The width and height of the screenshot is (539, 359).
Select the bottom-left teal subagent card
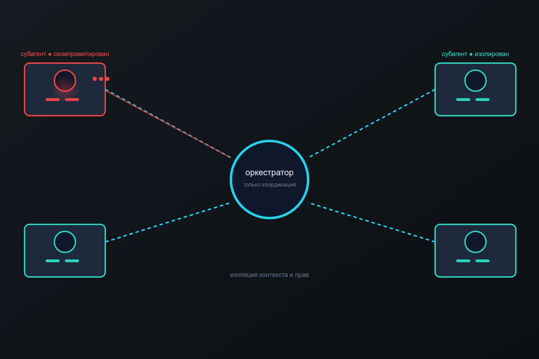(65, 251)
